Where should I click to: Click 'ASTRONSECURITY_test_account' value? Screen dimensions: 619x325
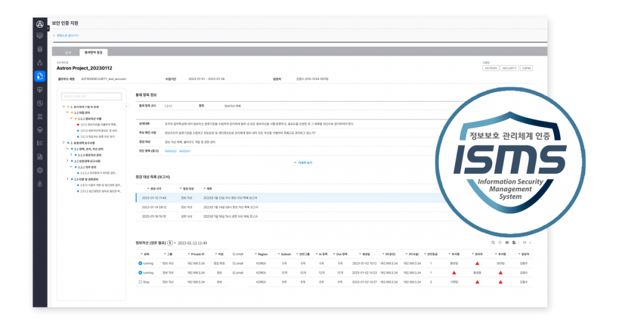[103, 79]
